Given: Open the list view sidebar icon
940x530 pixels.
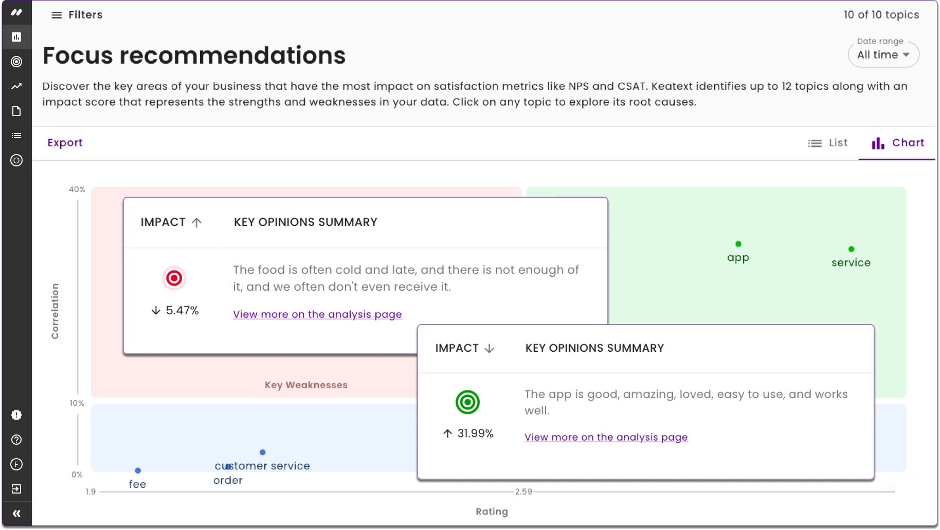Looking at the screenshot, I should [16, 136].
